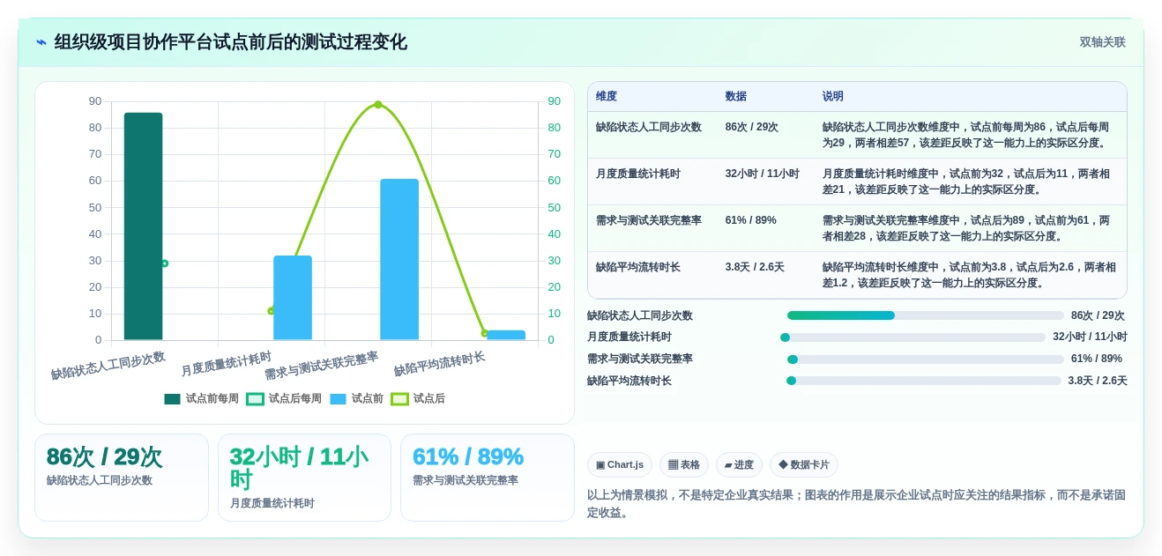Image resolution: width=1162 pixels, height=556 pixels.
Task: Click the diamond icon in 数据卡片 tag
Action: coord(783,464)
